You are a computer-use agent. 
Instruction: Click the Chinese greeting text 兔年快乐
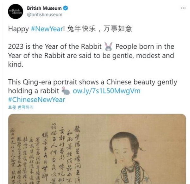[81, 29]
